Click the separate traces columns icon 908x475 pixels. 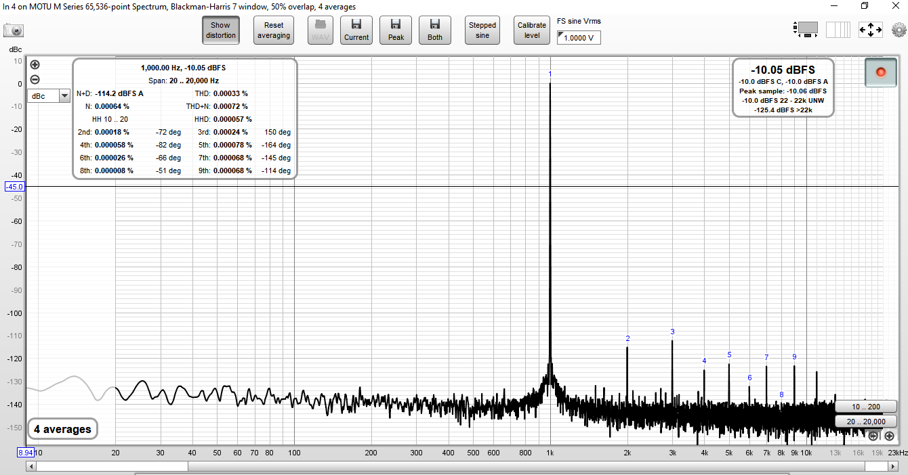[838, 30]
